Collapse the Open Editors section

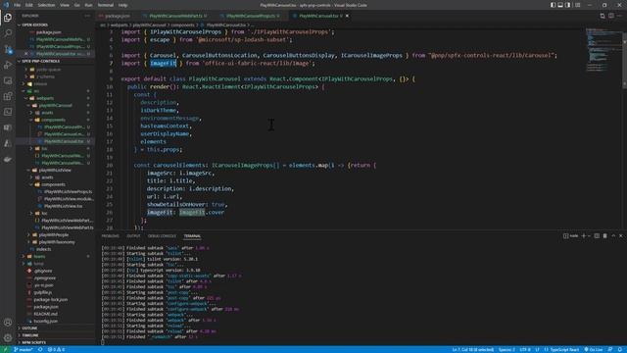pos(55,25)
